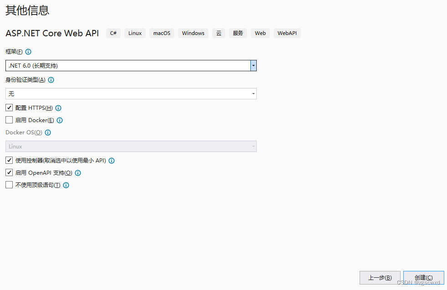
Task: Click the ASP.NET Core Web API title
Action: pyautogui.click(x=52, y=33)
